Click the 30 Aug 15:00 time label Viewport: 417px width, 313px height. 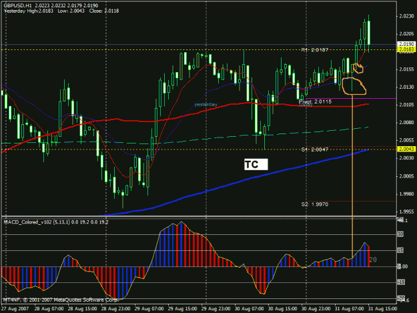click(282, 309)
